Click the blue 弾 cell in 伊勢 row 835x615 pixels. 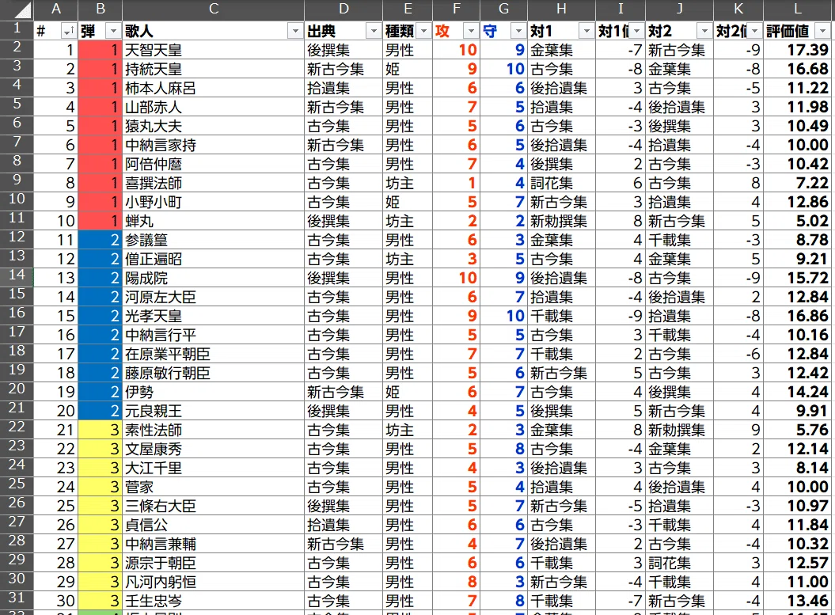tap(100, 392)
